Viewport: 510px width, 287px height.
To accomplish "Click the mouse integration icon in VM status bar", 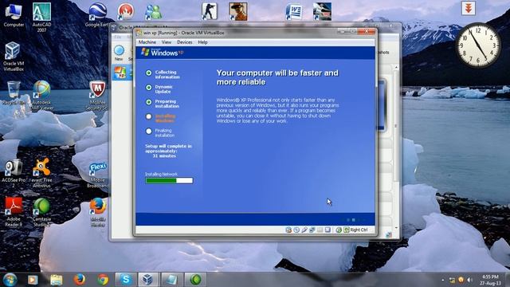I will tap(339, 230).
